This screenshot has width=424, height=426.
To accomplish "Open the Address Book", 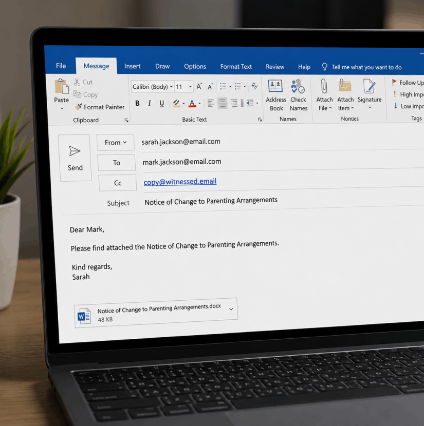I will [276, 95].
